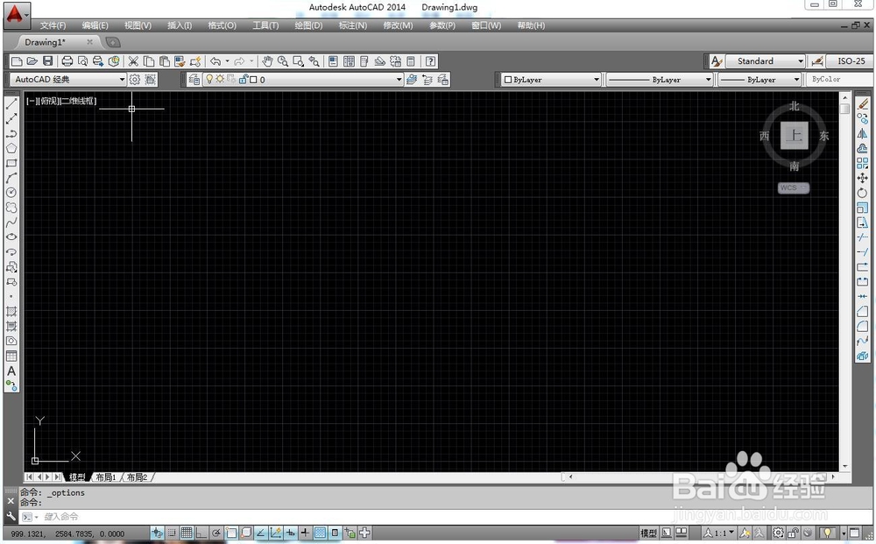Click the viewport label 俯视 control
The image size is (876, 544).
[x=50, y=101]
